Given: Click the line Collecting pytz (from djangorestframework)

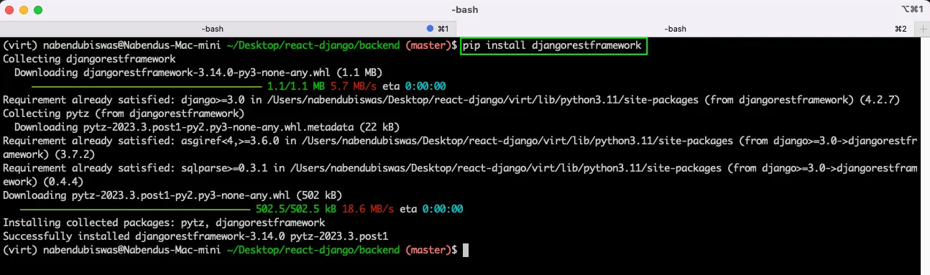Looking at the screenshot, I should [x=124, y=113].
